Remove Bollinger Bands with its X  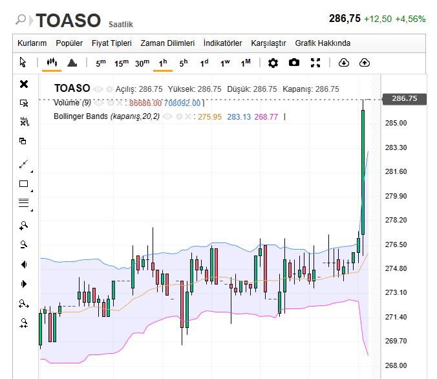(x=188, y=116)
